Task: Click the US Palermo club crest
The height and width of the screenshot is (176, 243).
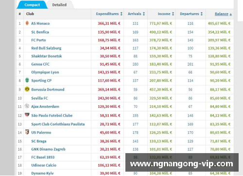Action: [x=27, y=132]
